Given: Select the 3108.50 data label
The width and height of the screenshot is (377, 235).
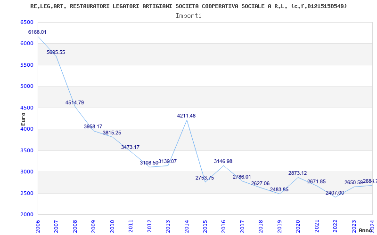Looking at the screenshot, I should coord(149,163).
